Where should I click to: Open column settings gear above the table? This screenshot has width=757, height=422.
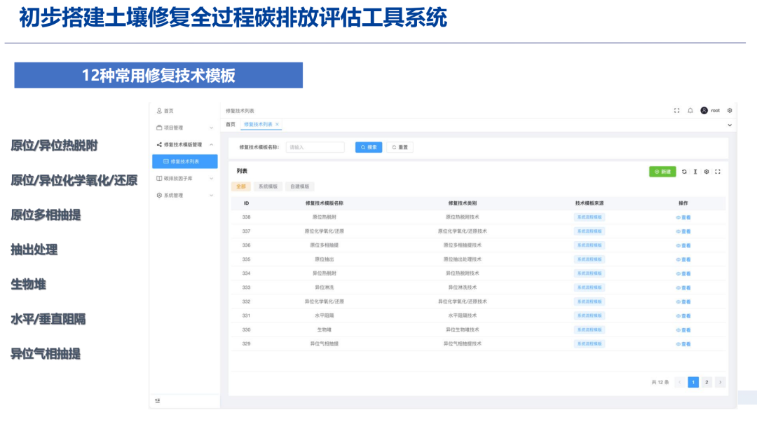706,171
